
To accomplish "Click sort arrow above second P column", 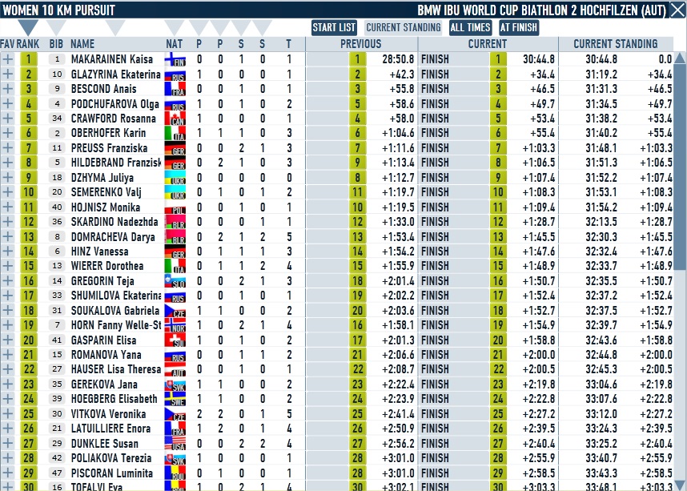I will (220, 27).
